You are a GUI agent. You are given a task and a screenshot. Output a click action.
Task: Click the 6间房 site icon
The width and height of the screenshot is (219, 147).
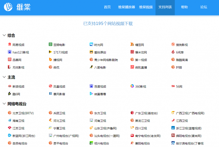tap(173, 52)
